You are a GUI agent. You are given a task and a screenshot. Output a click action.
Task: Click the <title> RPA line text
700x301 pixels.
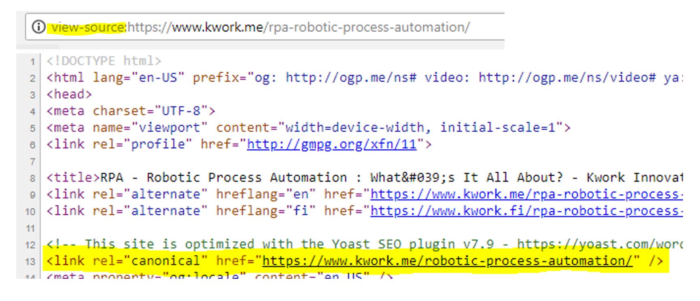(365, 178)
